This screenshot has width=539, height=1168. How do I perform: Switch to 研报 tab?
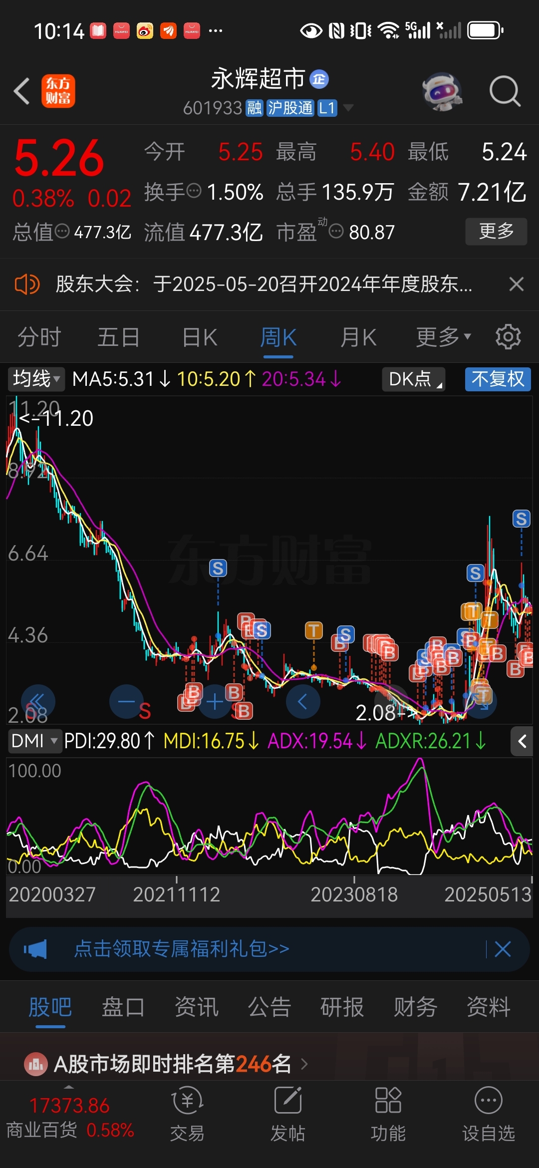click(x=342, y=1007)
